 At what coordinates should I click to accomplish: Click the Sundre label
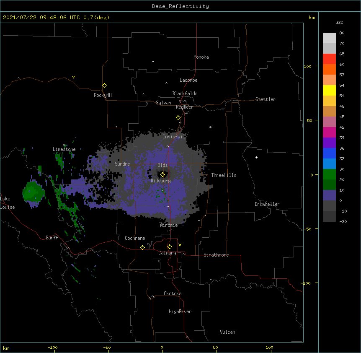122,164
